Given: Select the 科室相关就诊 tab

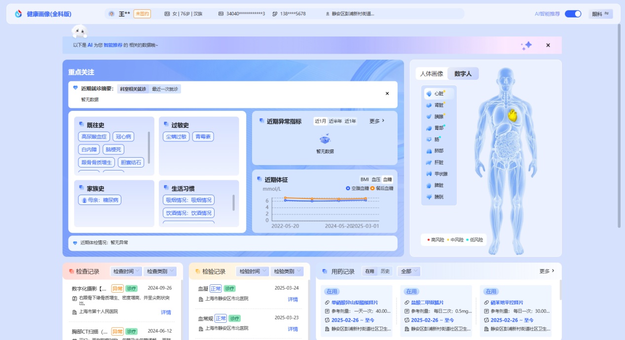Looking at the screenshot, I should point(133,89).
